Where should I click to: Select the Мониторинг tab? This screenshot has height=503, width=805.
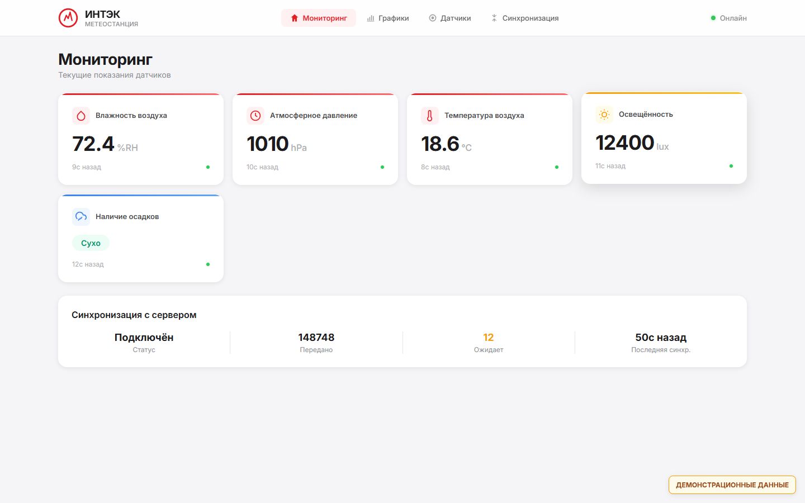click(319, 18)
